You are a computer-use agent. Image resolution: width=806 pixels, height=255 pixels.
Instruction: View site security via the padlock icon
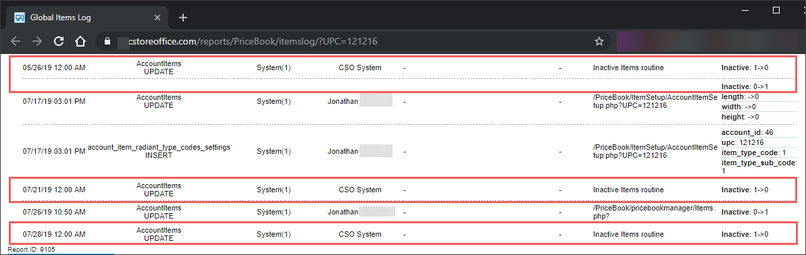tap(107, 42)
